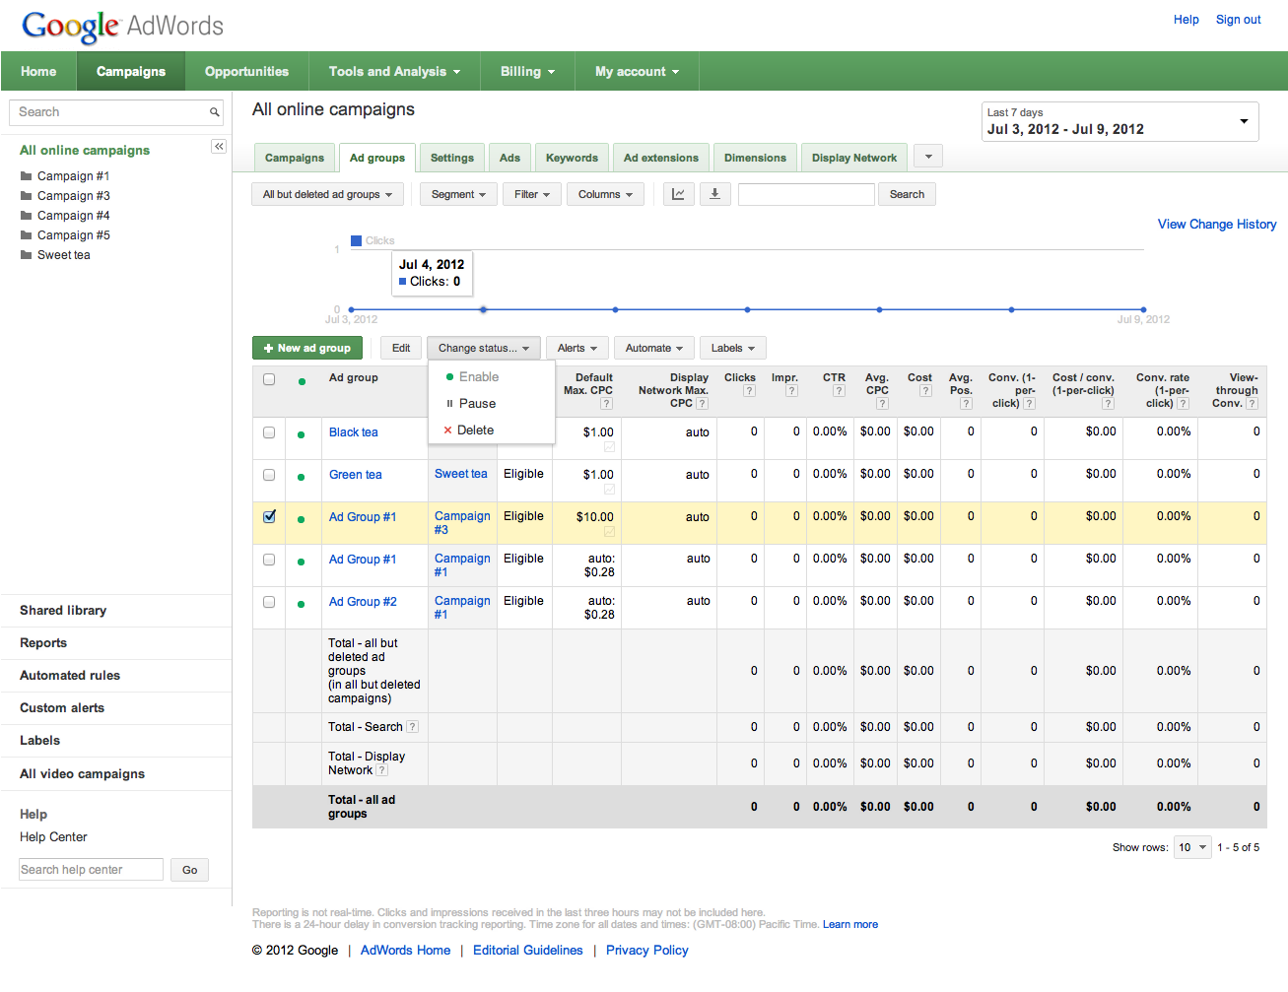1288x992 pixels.
Task: Open the Automate dropdown
Action: (x=653, y=348)
